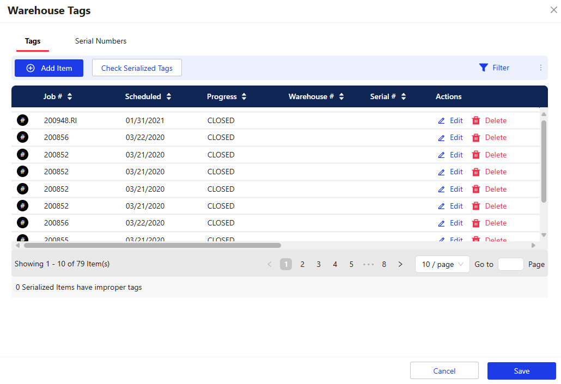The height and width of the screenshot is (384, 561).
Task: Select job number 200948.RI cell
Action: point(60,120)
